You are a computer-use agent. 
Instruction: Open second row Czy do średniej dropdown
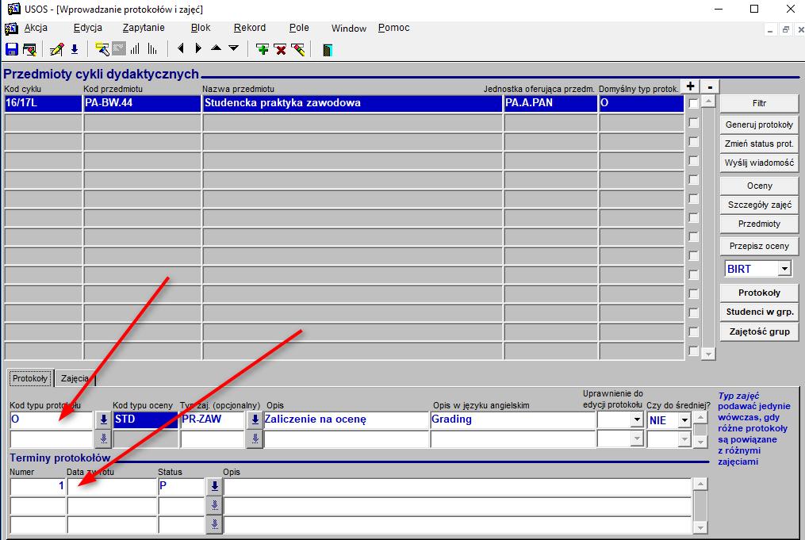click(684, 439)
